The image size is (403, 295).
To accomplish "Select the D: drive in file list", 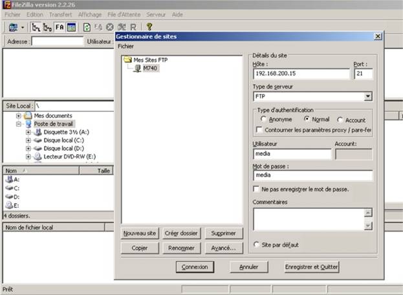I will click(12, 197).
